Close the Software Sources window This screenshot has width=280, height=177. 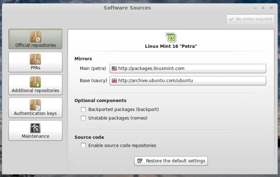(271, 8)
